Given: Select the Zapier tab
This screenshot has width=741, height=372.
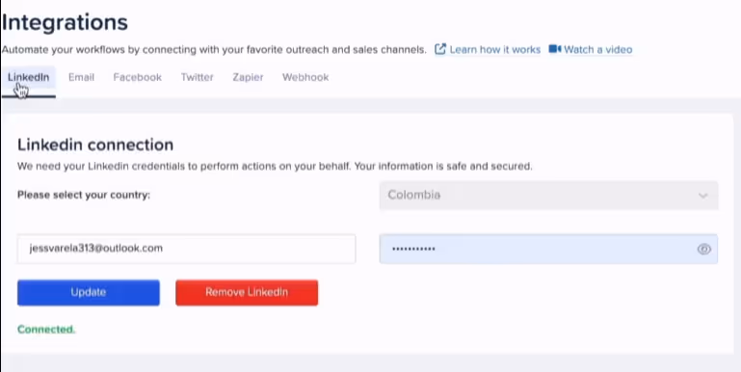Looking at the screenshot, I should tap(248, 77).
